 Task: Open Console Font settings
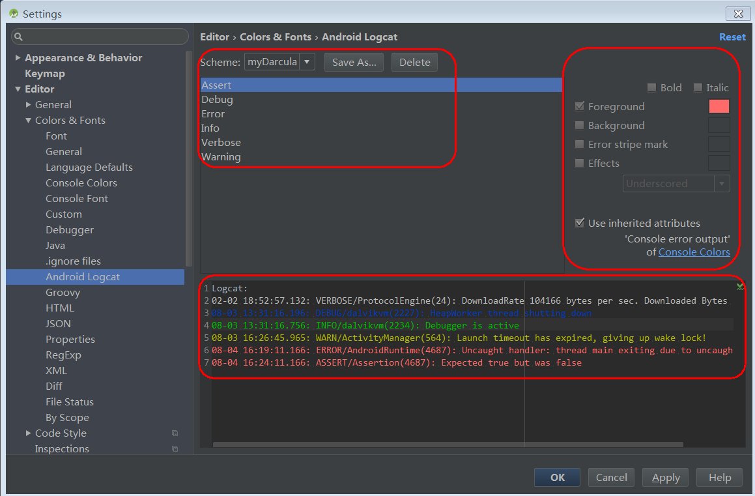(x=77, y=198)
